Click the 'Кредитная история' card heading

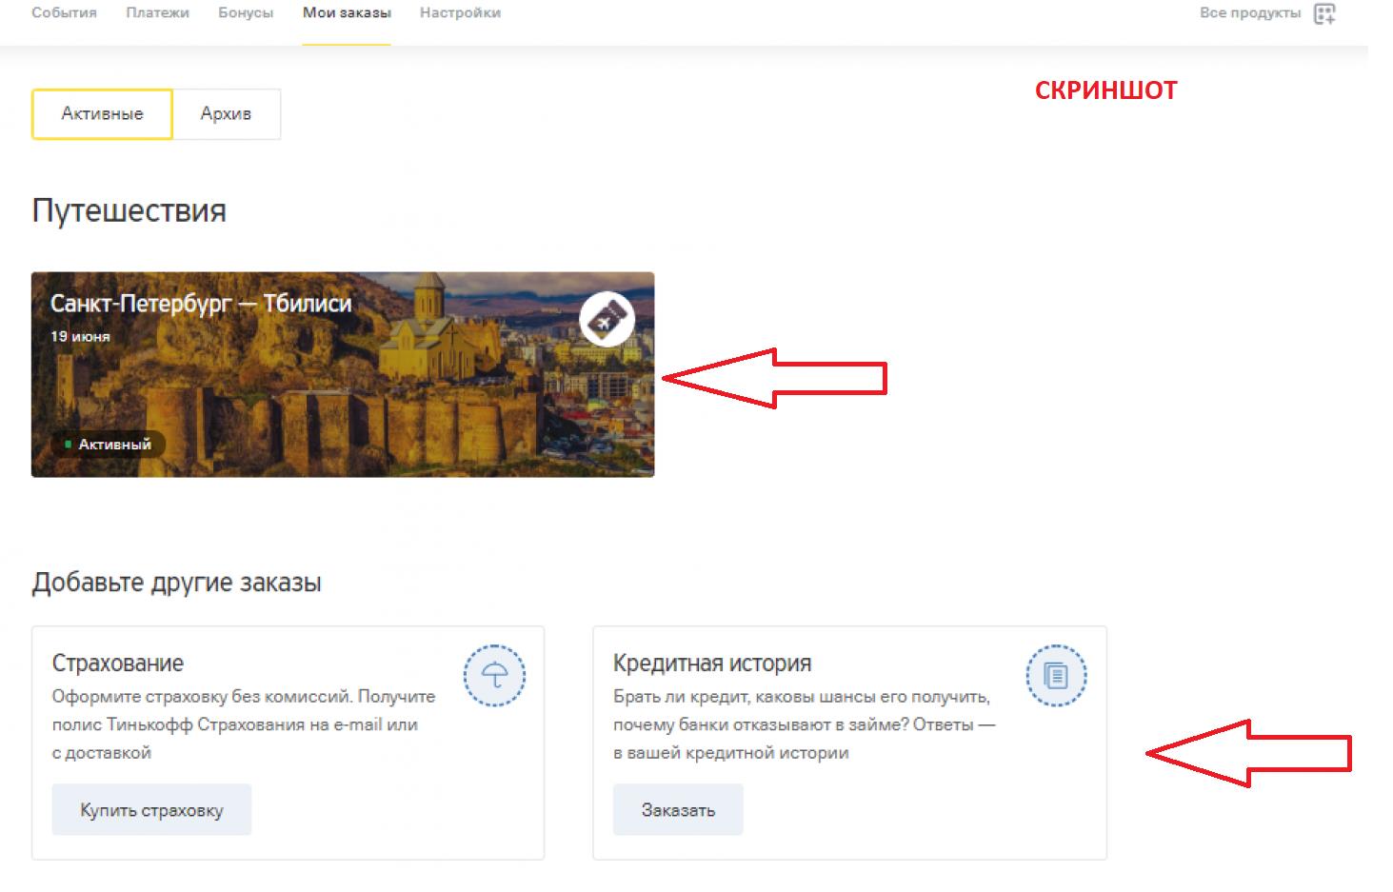712,664
